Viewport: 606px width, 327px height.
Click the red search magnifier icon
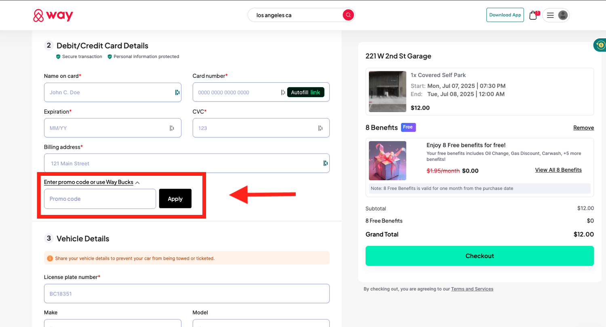pyautogui.click(x=348, y=15)
